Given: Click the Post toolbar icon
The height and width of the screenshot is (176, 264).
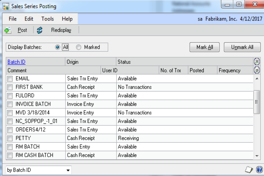Looking at the screenshot, I should 8,30.
